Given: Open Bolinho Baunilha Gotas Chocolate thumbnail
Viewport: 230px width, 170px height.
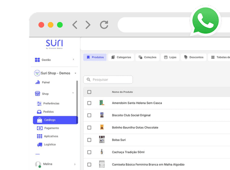Looking at the screenshot, I should click(102, 127).
